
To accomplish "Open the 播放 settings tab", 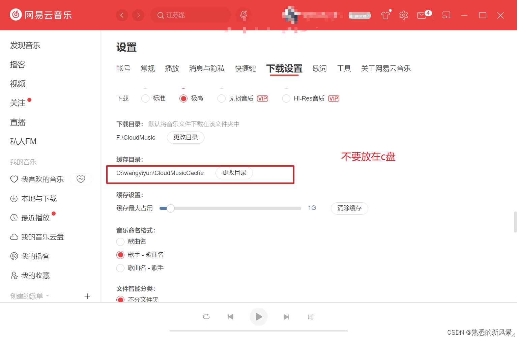I will coord(172,68).
